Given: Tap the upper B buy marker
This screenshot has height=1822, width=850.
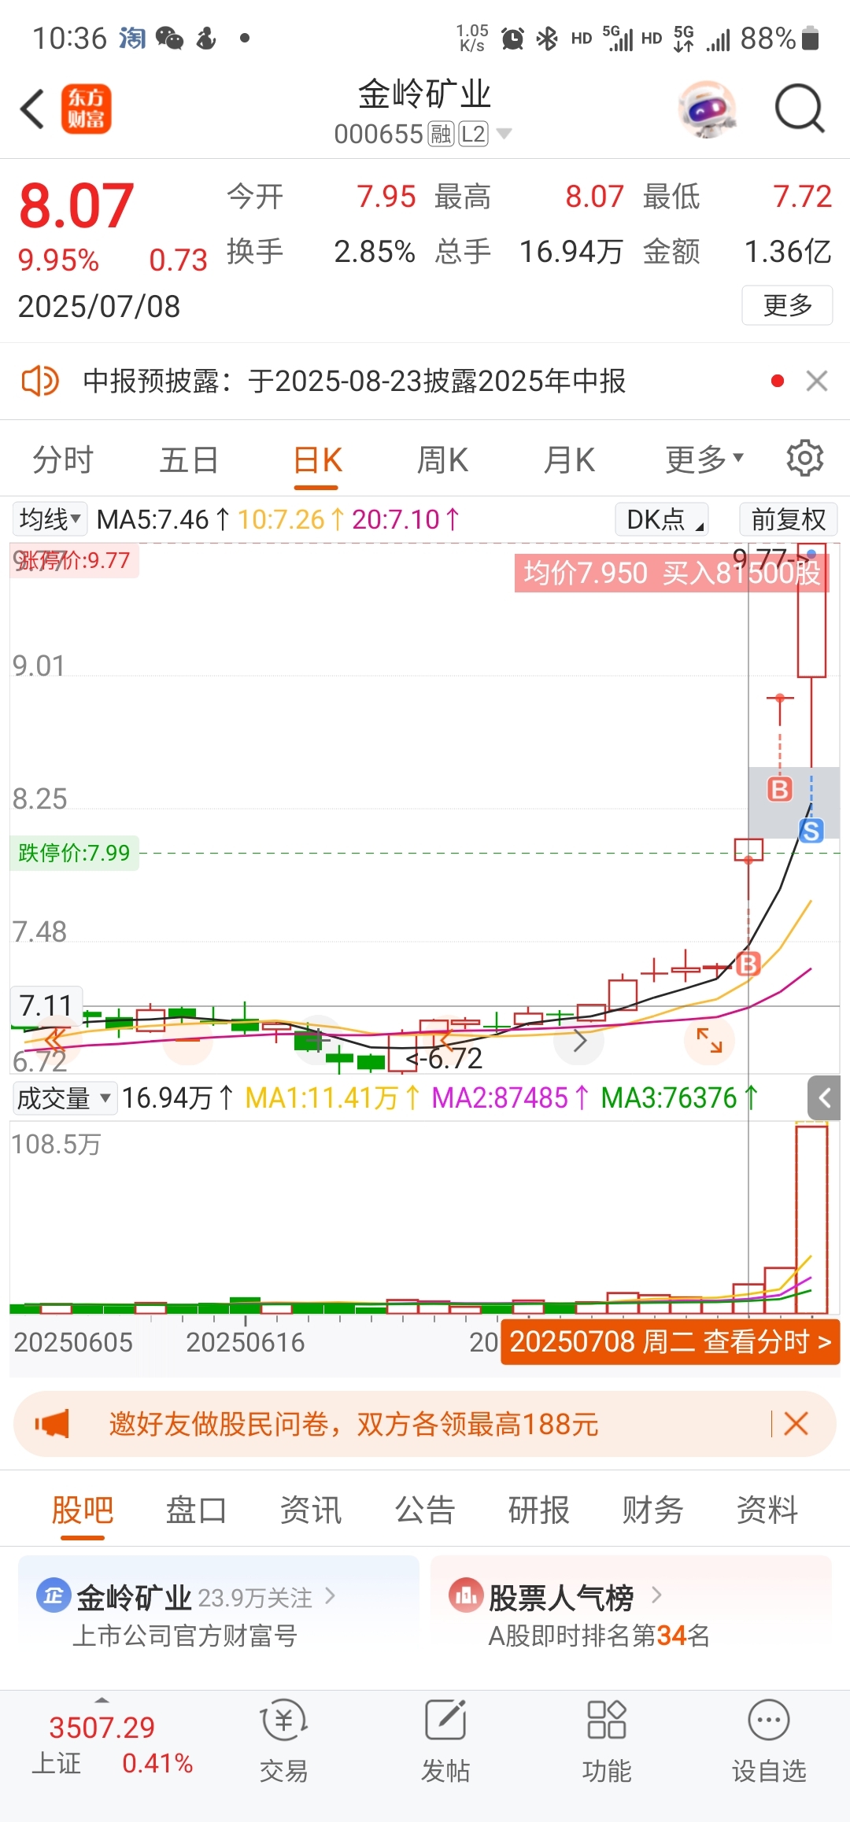Looking at the screenshot, I should click(x=779, y=789).
